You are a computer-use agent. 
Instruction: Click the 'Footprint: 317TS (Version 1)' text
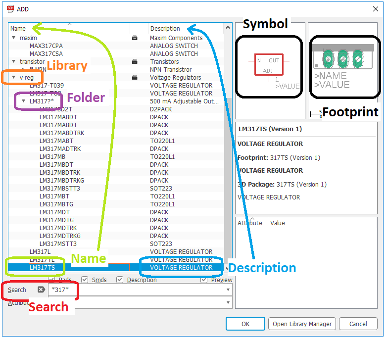[x=279, y=157]
